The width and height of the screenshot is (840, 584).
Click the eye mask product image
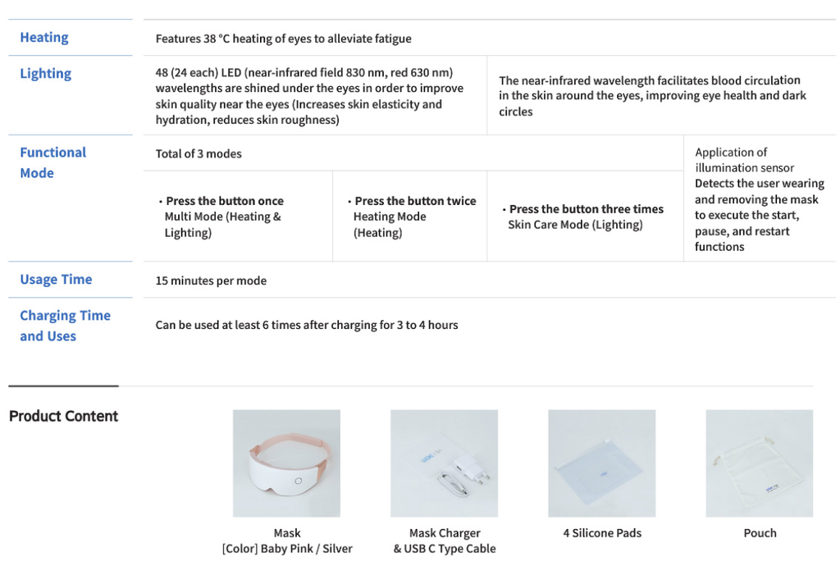286,463
